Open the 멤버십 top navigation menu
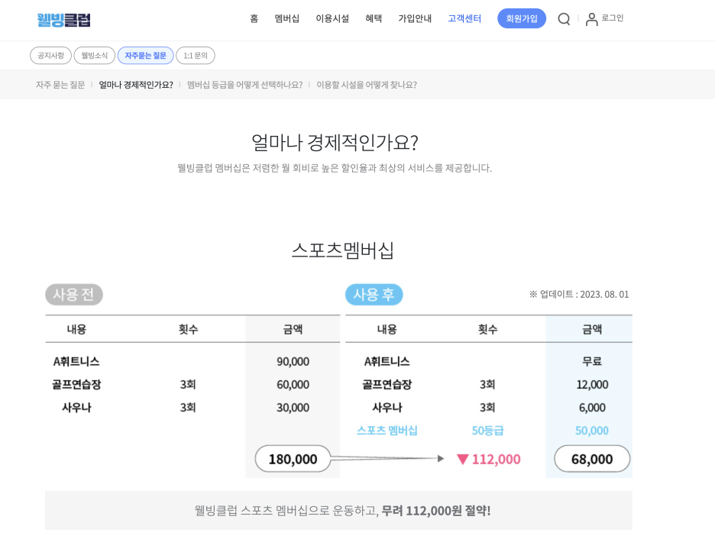This screenshot has height=539, width=715. [x=287, y=19]
